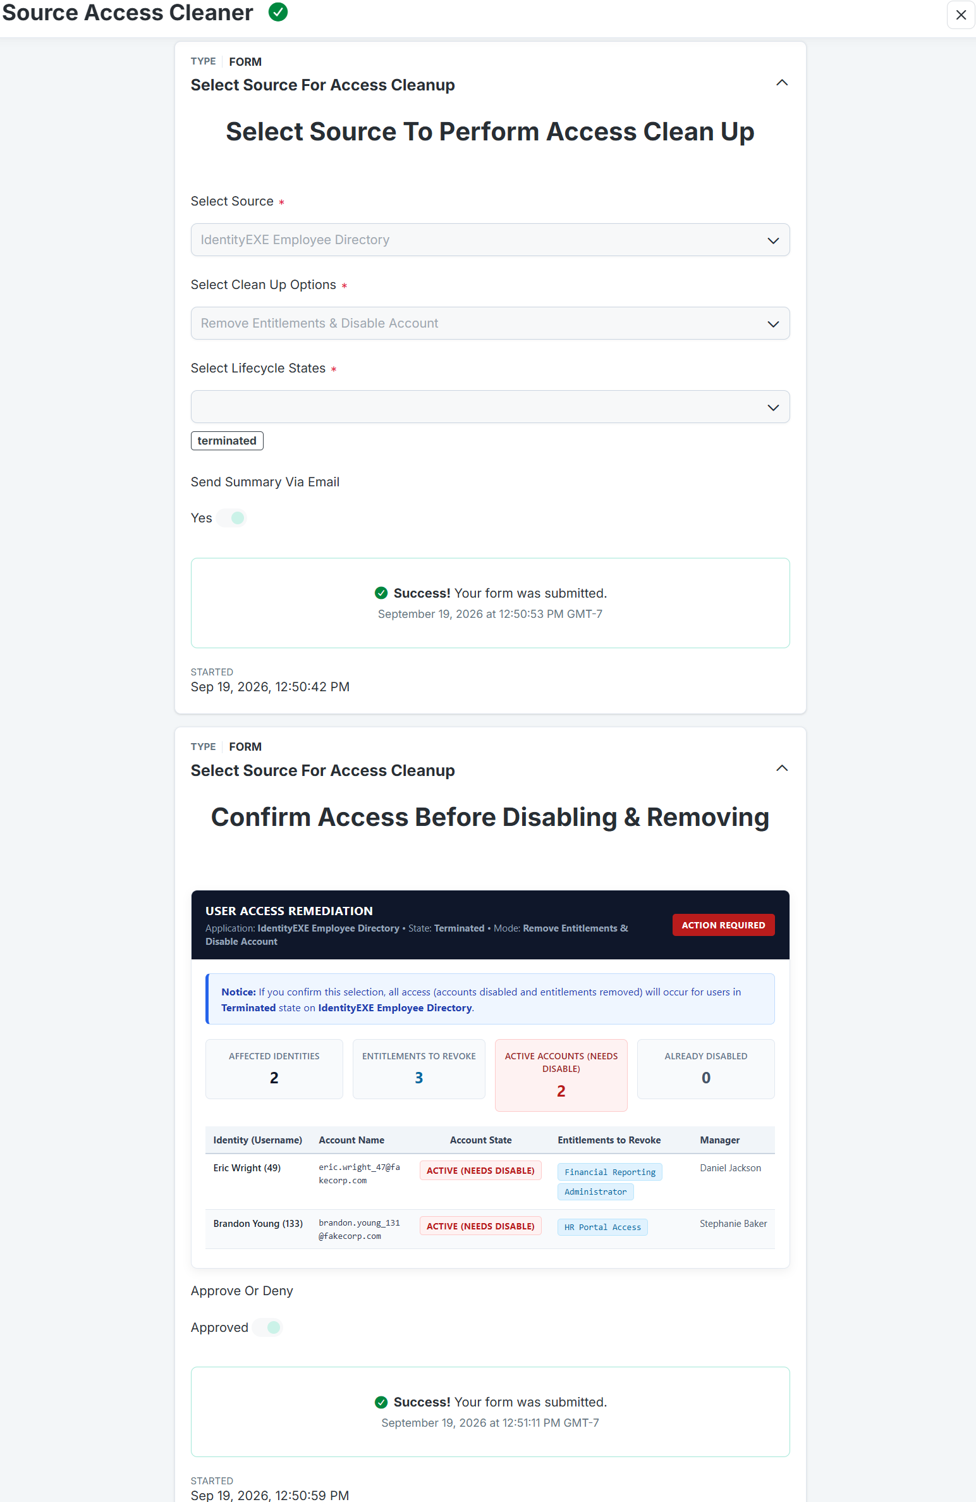Screen dimensions: 976x1502
Task: Click Eric Wright's ACTIVE (NEEDS DISABLE) status badge
Action: point(480,1171)
